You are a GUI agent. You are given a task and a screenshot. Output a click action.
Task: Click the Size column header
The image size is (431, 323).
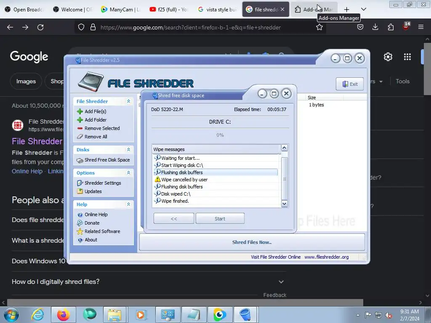(324, 98)
